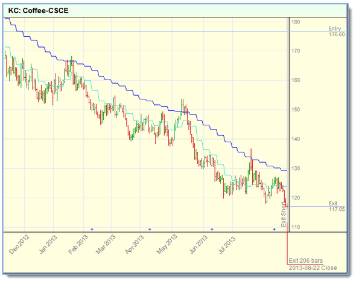Click the 130 price axis value
356x282 pixels.
[x=296, y=169]
